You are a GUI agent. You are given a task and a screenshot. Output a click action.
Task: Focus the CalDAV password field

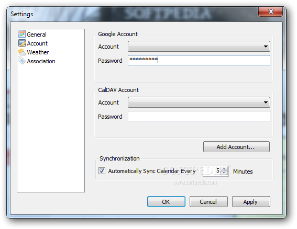(199, 116)
